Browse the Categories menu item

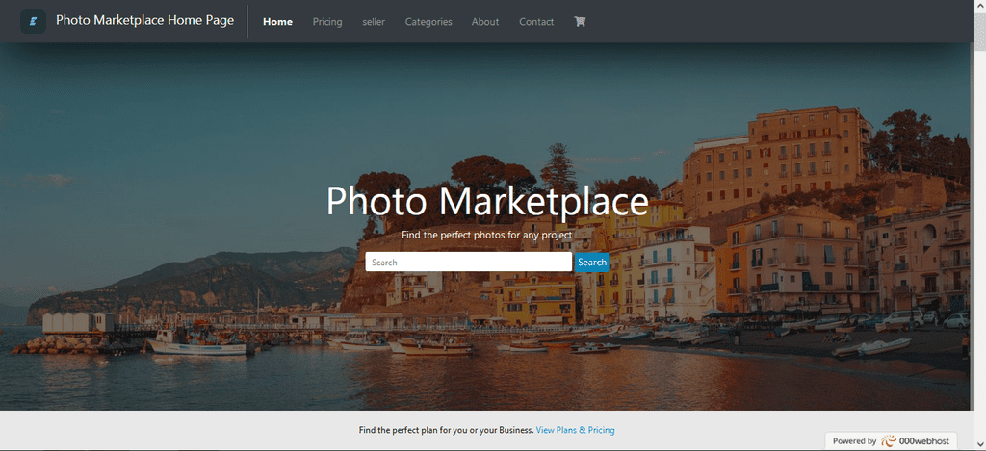point(428,21)
